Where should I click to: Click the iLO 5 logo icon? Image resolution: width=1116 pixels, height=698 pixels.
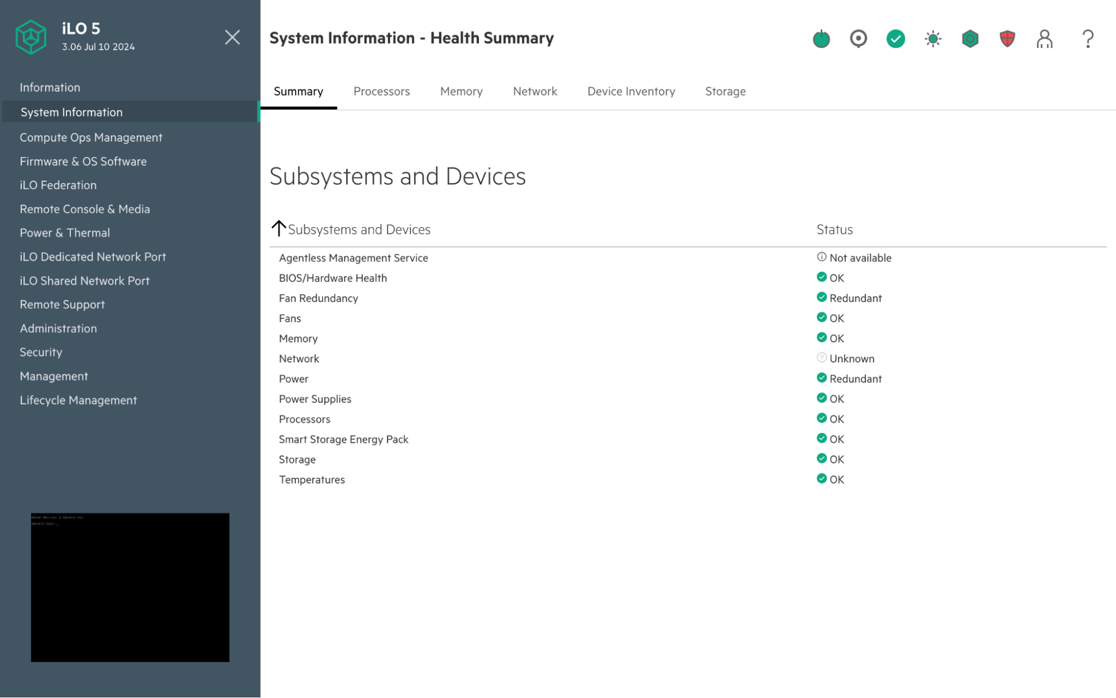[x=31, y=37]
